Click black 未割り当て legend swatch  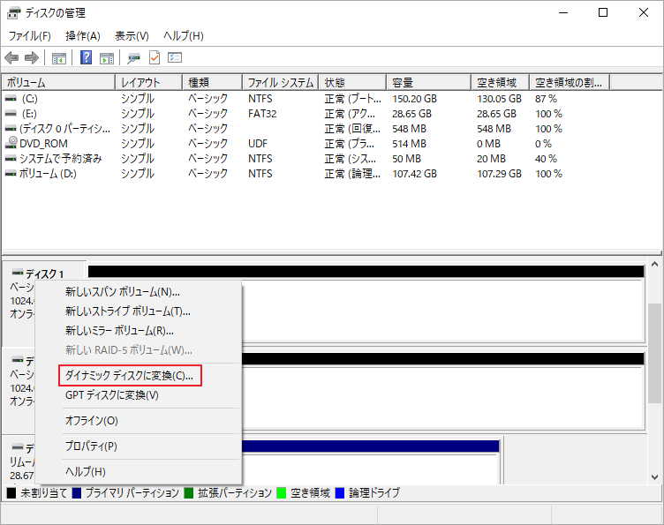11,493
